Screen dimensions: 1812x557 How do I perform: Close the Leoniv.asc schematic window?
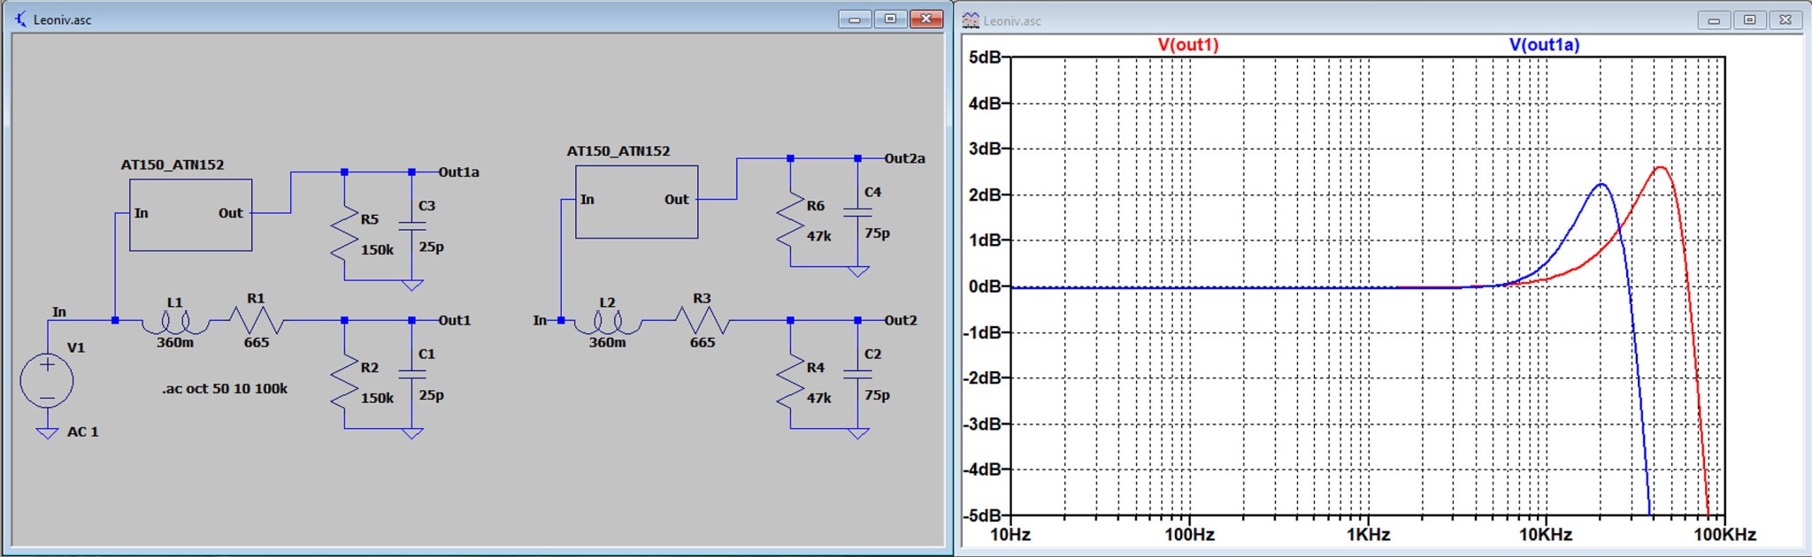pos(926,19)
